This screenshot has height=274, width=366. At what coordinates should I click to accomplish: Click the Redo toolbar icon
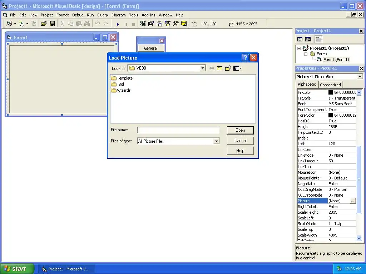pos(106,24)
